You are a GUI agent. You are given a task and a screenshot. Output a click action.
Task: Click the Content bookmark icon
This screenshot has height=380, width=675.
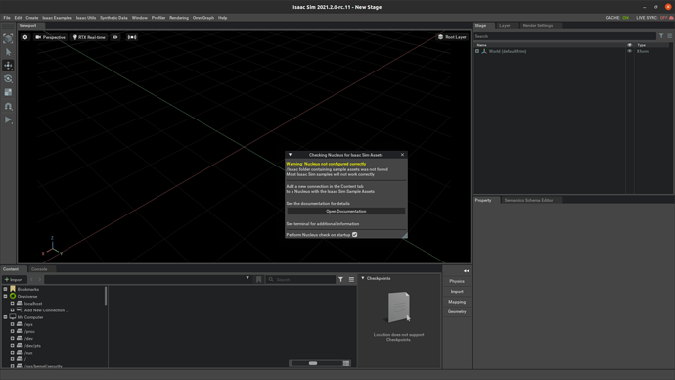pos(258,280)
